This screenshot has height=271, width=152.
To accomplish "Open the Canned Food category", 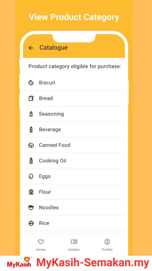I will coord(74,145).
